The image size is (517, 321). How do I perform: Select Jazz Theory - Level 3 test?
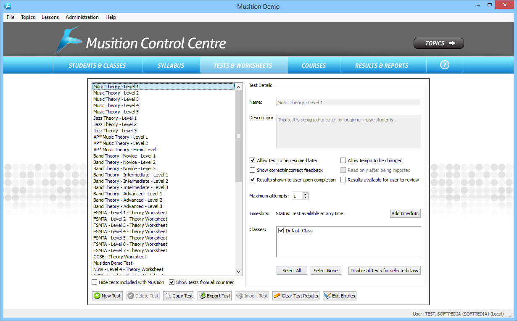click(x=164, y=131)
